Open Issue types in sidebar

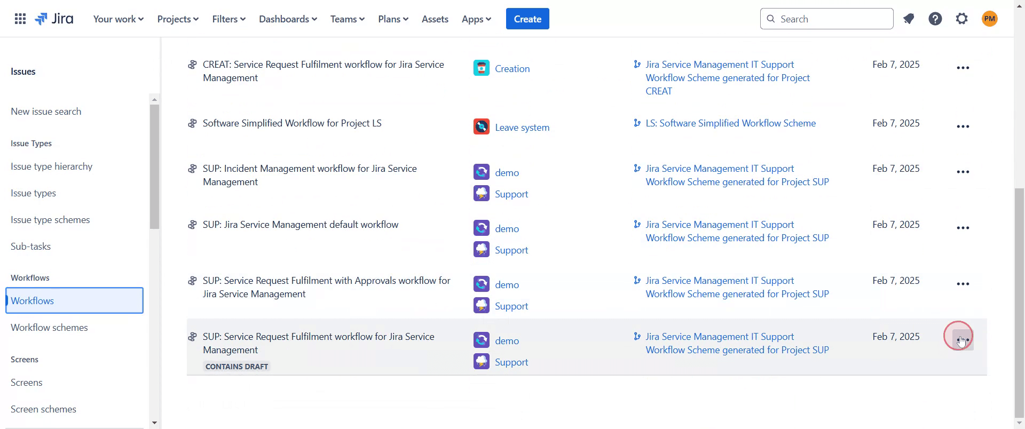click(33, 193)
